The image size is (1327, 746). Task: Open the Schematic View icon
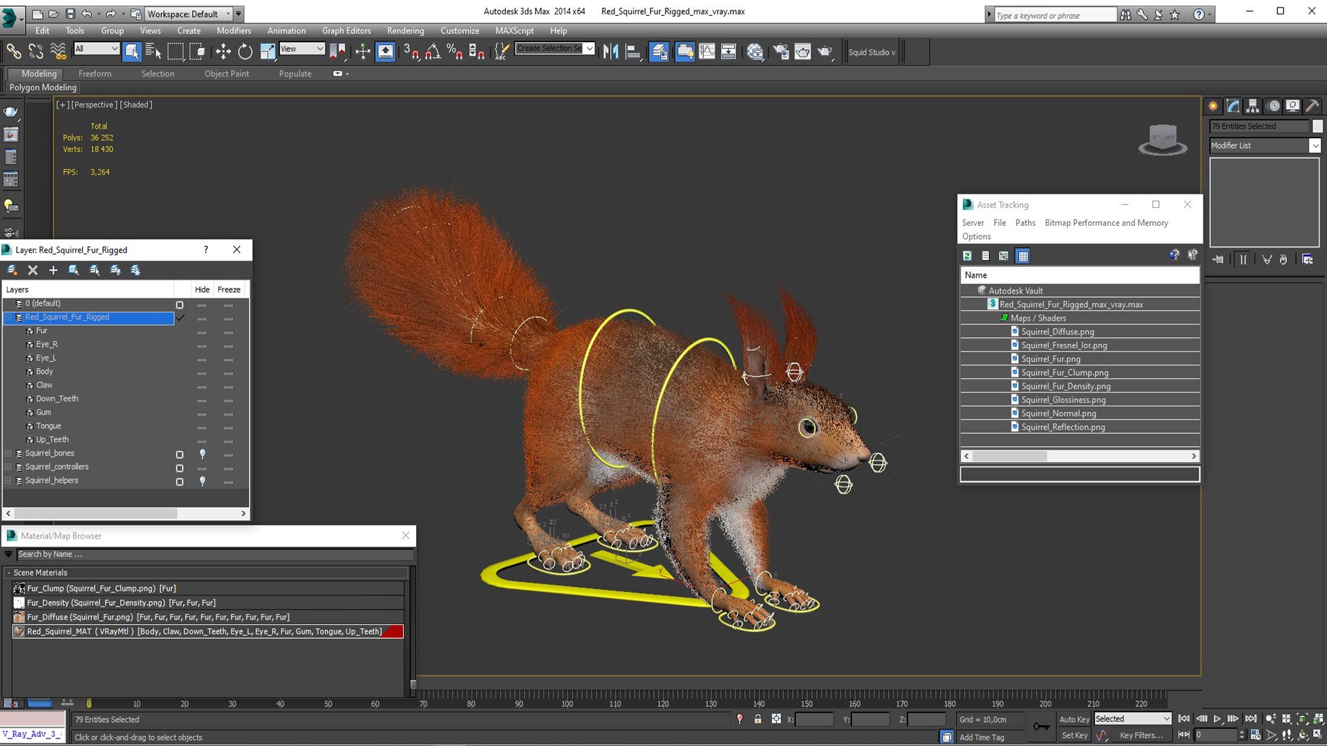tap(728, 51)
